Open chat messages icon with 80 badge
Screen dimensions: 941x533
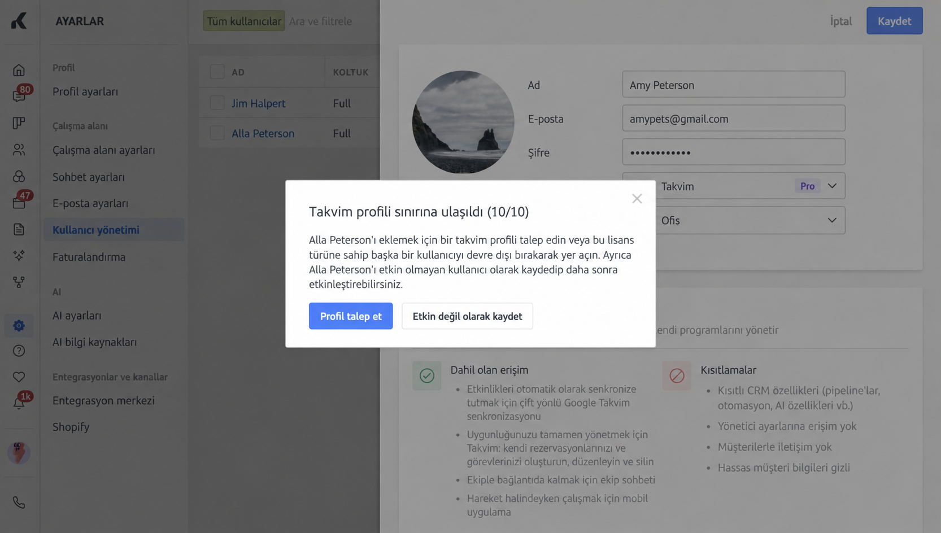click(19, 97)
